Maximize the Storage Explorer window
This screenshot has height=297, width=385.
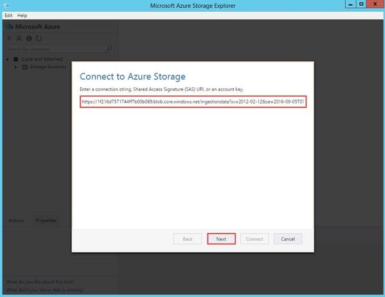tap(361, 4)
